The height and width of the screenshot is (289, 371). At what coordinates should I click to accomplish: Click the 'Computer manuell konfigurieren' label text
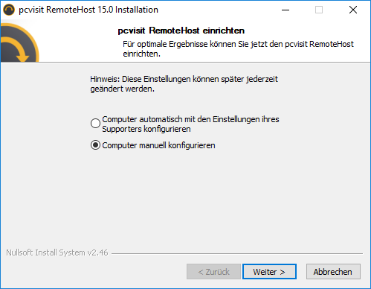(158, 145)
